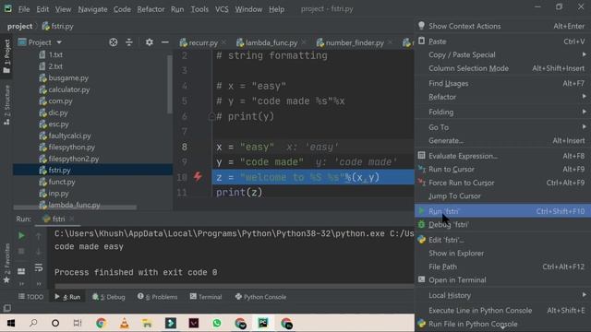This screenshot has height=332, width=591.
Task: Expand the Local History submenu
Action: pyautogui.click(x=502, y=295)
